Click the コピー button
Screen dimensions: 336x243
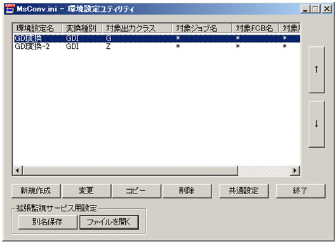[137, 190]
